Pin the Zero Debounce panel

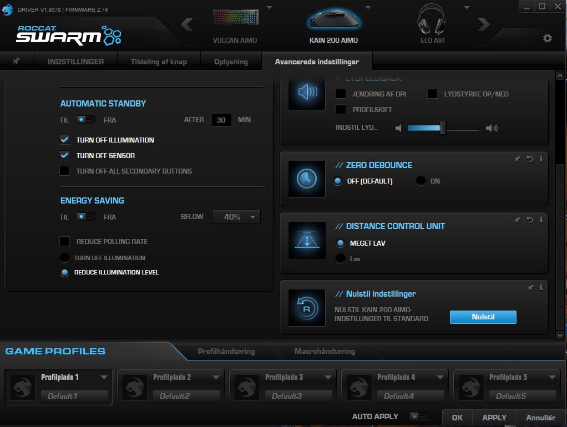pos(517,159)
